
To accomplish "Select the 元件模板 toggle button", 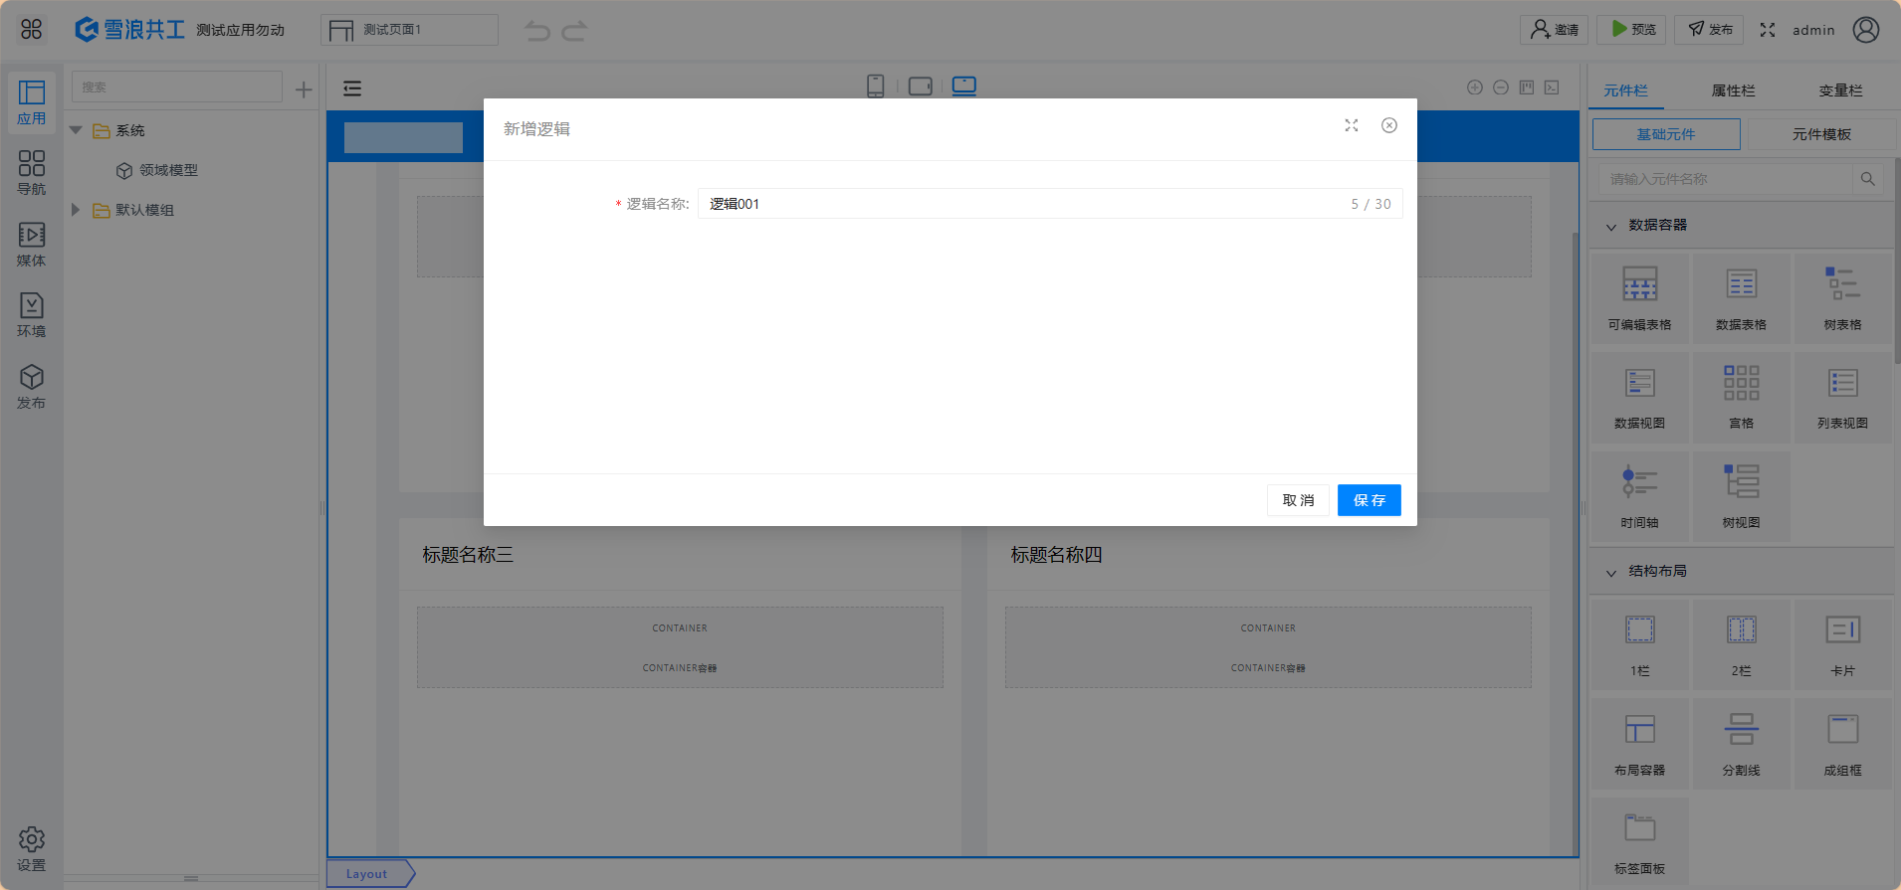I will coord(1821,134).
